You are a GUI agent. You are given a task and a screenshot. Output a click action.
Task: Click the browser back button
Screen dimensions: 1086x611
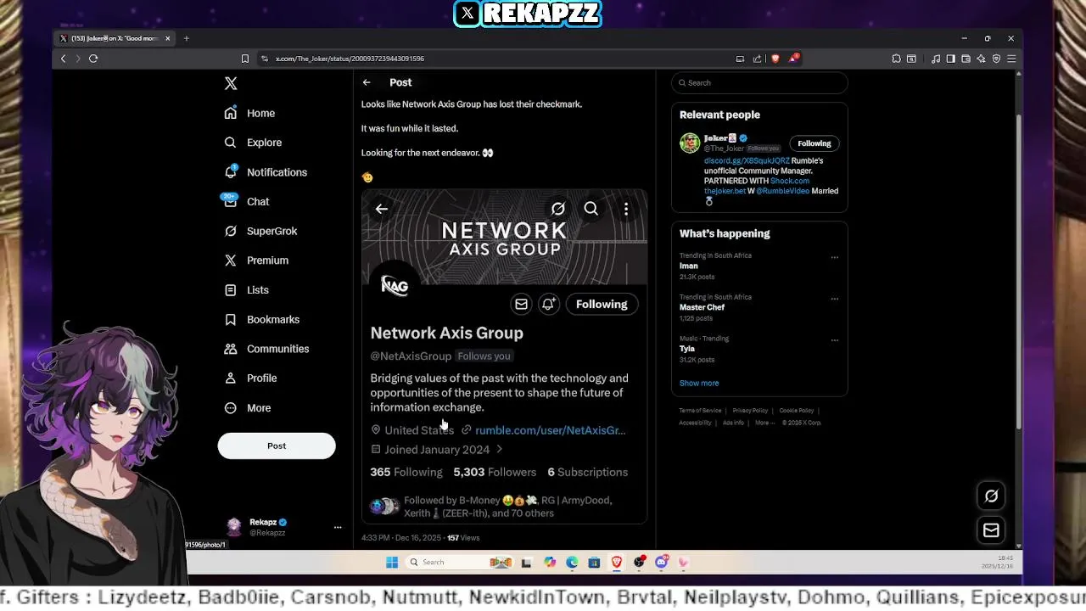[x=63, y=59]
